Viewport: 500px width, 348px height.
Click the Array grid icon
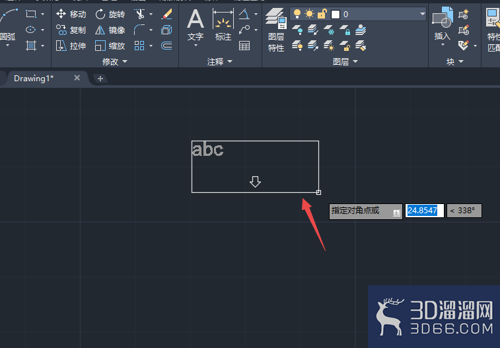click(x=139, y=46)
